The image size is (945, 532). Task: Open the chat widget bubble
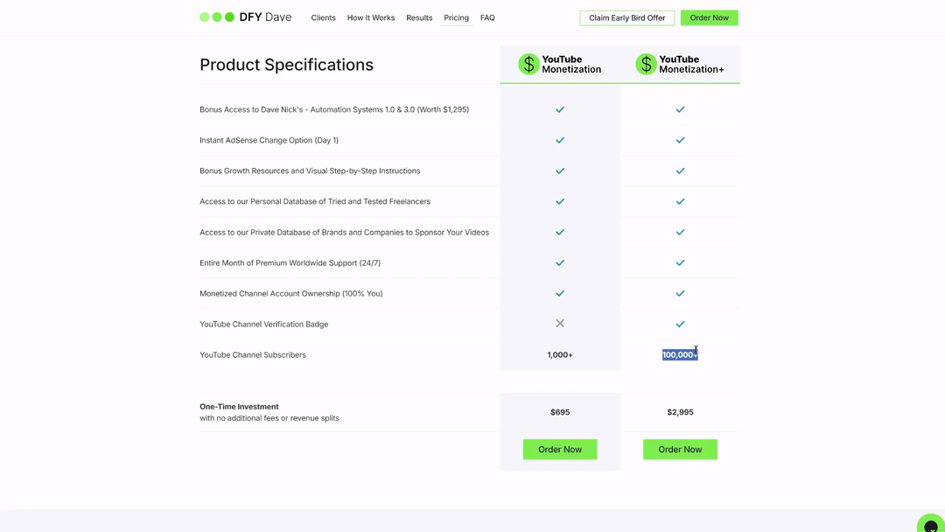(930, 524)
